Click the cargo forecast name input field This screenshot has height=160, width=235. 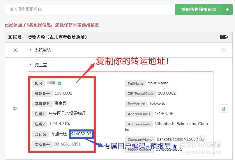coord(90,9)
